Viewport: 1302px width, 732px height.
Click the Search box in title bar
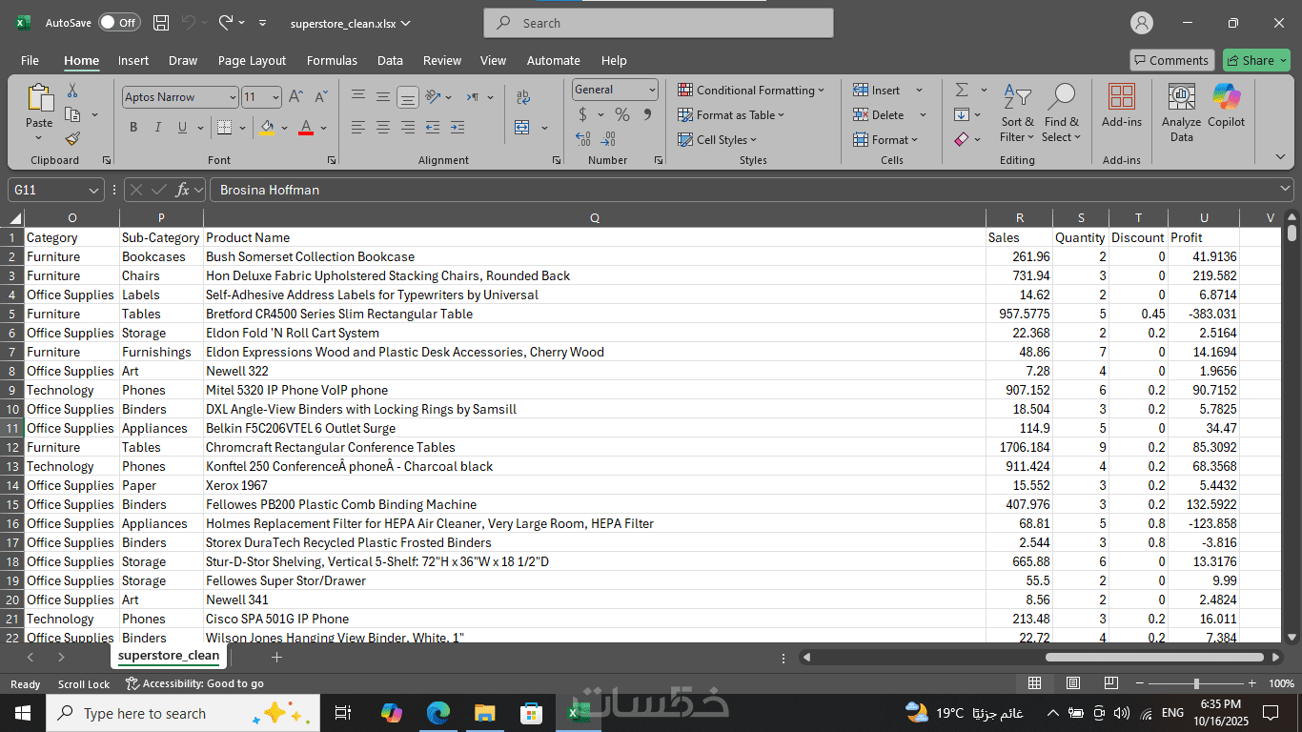point(659,23)
